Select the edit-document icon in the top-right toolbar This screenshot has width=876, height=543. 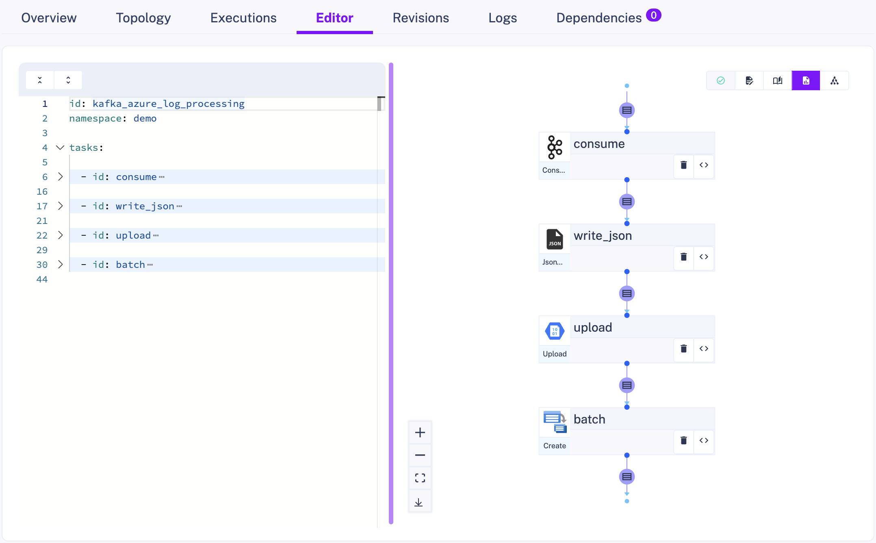pos(750,80)
